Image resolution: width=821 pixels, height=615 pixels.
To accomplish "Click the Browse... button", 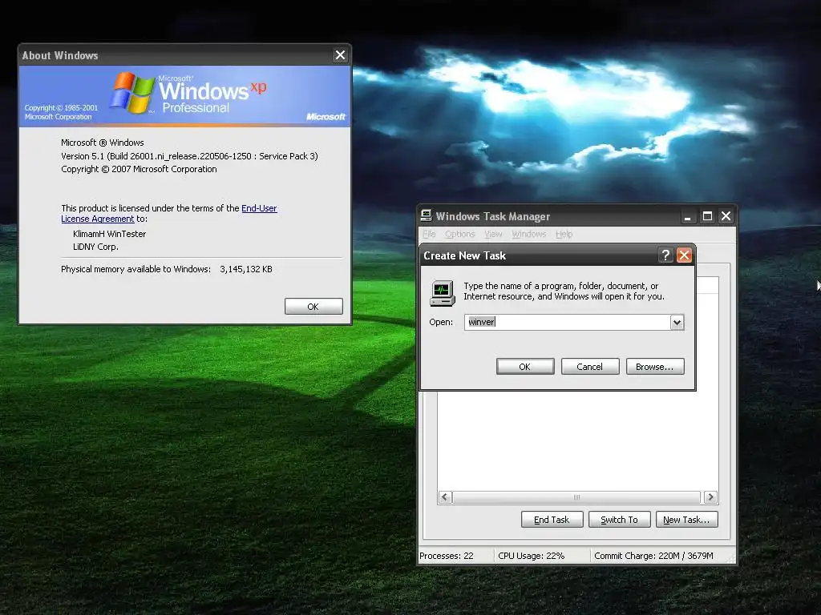I will point(654,367).
